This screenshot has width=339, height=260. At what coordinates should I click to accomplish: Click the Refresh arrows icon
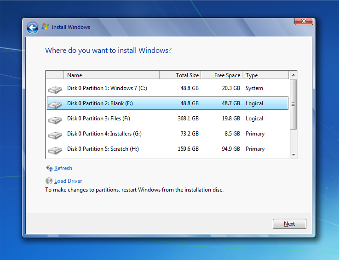click(x=49, y=168)
